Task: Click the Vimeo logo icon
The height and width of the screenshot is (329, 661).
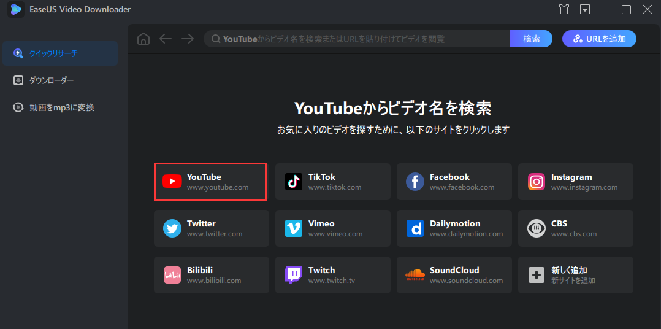Action: [x=293, y=228]
